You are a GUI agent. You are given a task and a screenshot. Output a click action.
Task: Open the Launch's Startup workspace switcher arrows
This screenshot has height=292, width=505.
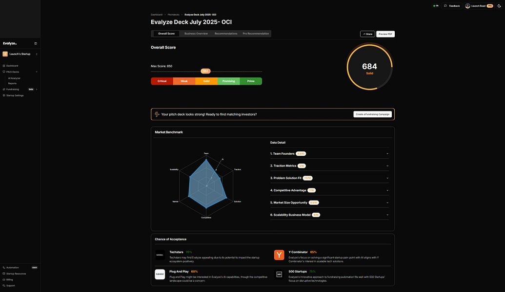point(37,54)
